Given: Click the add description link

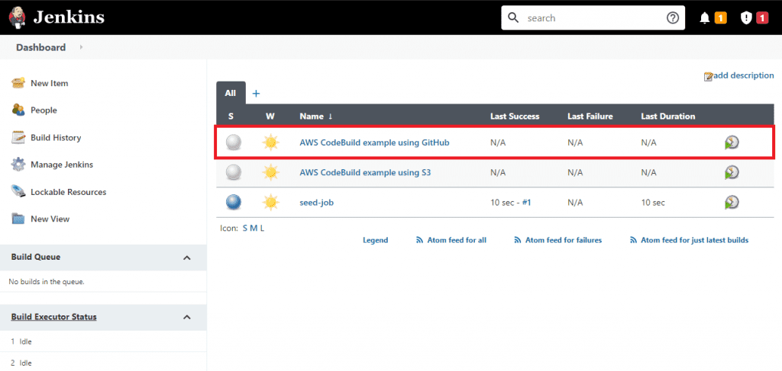Looking at the screenshot, I should (x=742, y=75).
